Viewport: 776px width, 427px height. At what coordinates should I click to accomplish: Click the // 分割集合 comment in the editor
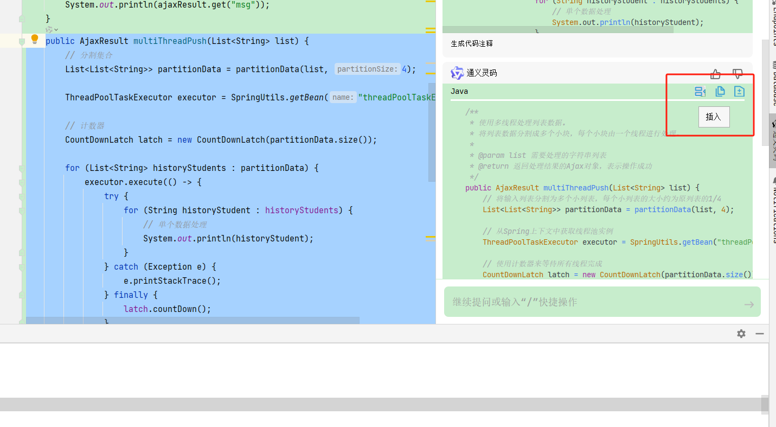(89, 55)
